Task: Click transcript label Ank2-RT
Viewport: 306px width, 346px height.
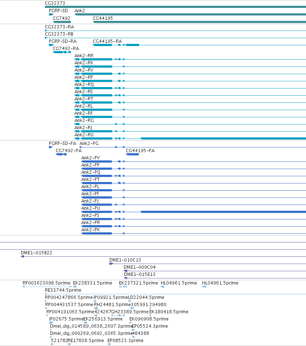Action: pos(84,99)
